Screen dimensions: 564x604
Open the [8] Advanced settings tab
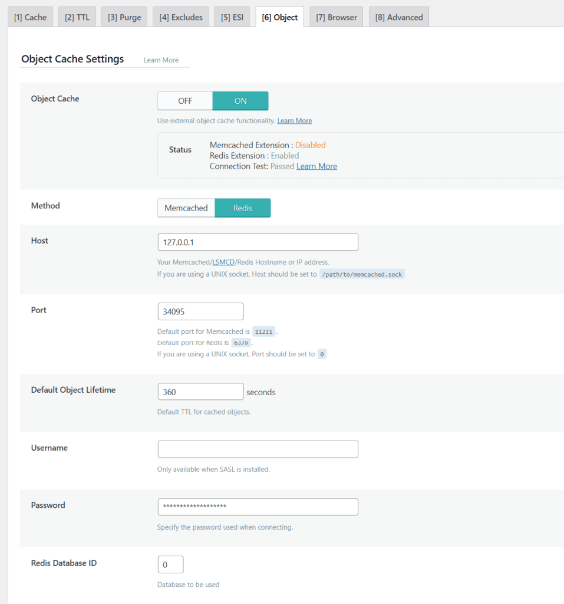click(398, 17)
